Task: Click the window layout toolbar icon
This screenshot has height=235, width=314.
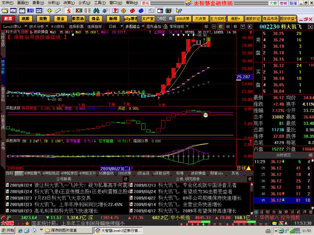Action: (x=160, y=11)
